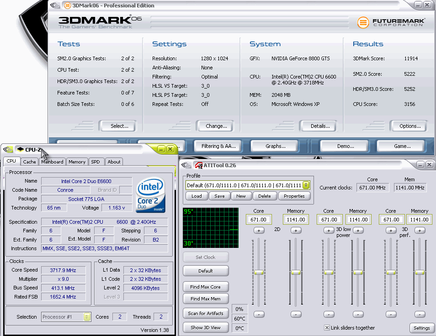Click the 3DMark06 orange title bar icon
Image resolution: width=436 pixels, height=336 pixels.
(67, 5)
